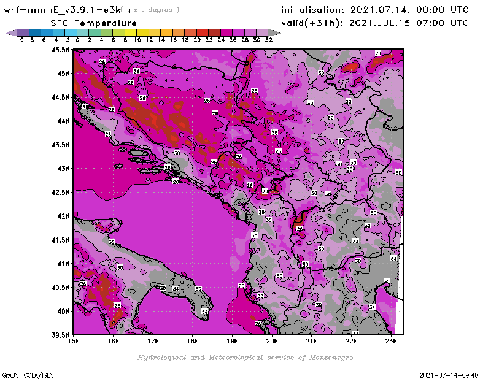The image size is (491, 379).
Task: Click the orange legend swatch between 14 and 16
Action: (166, 33)
